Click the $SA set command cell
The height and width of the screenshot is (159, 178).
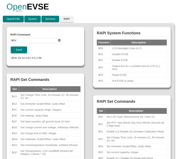(101, 146)
